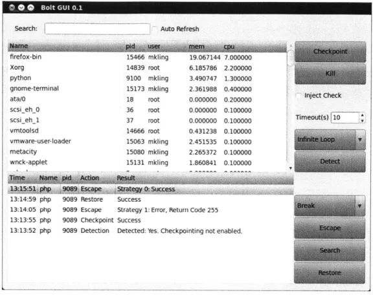Select the Xorg process row
Screen dimensions: 373x295
[147, 68]
